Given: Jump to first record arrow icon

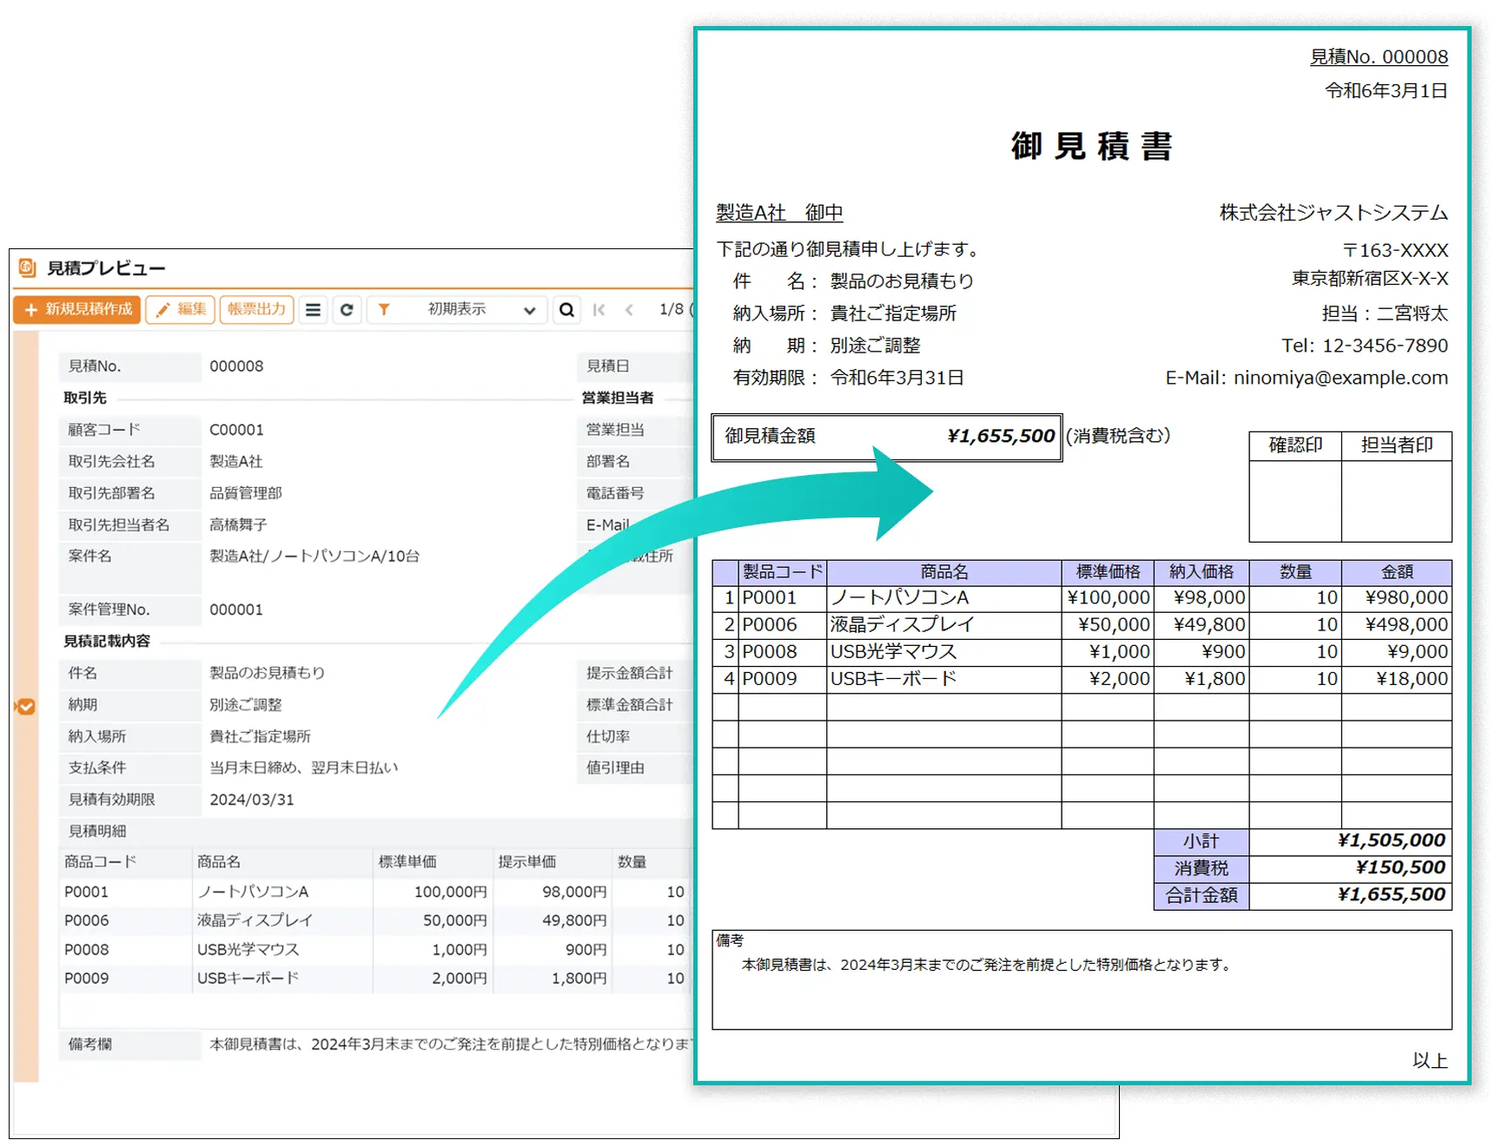Looking at the screenshot, I should coord(599,310).
